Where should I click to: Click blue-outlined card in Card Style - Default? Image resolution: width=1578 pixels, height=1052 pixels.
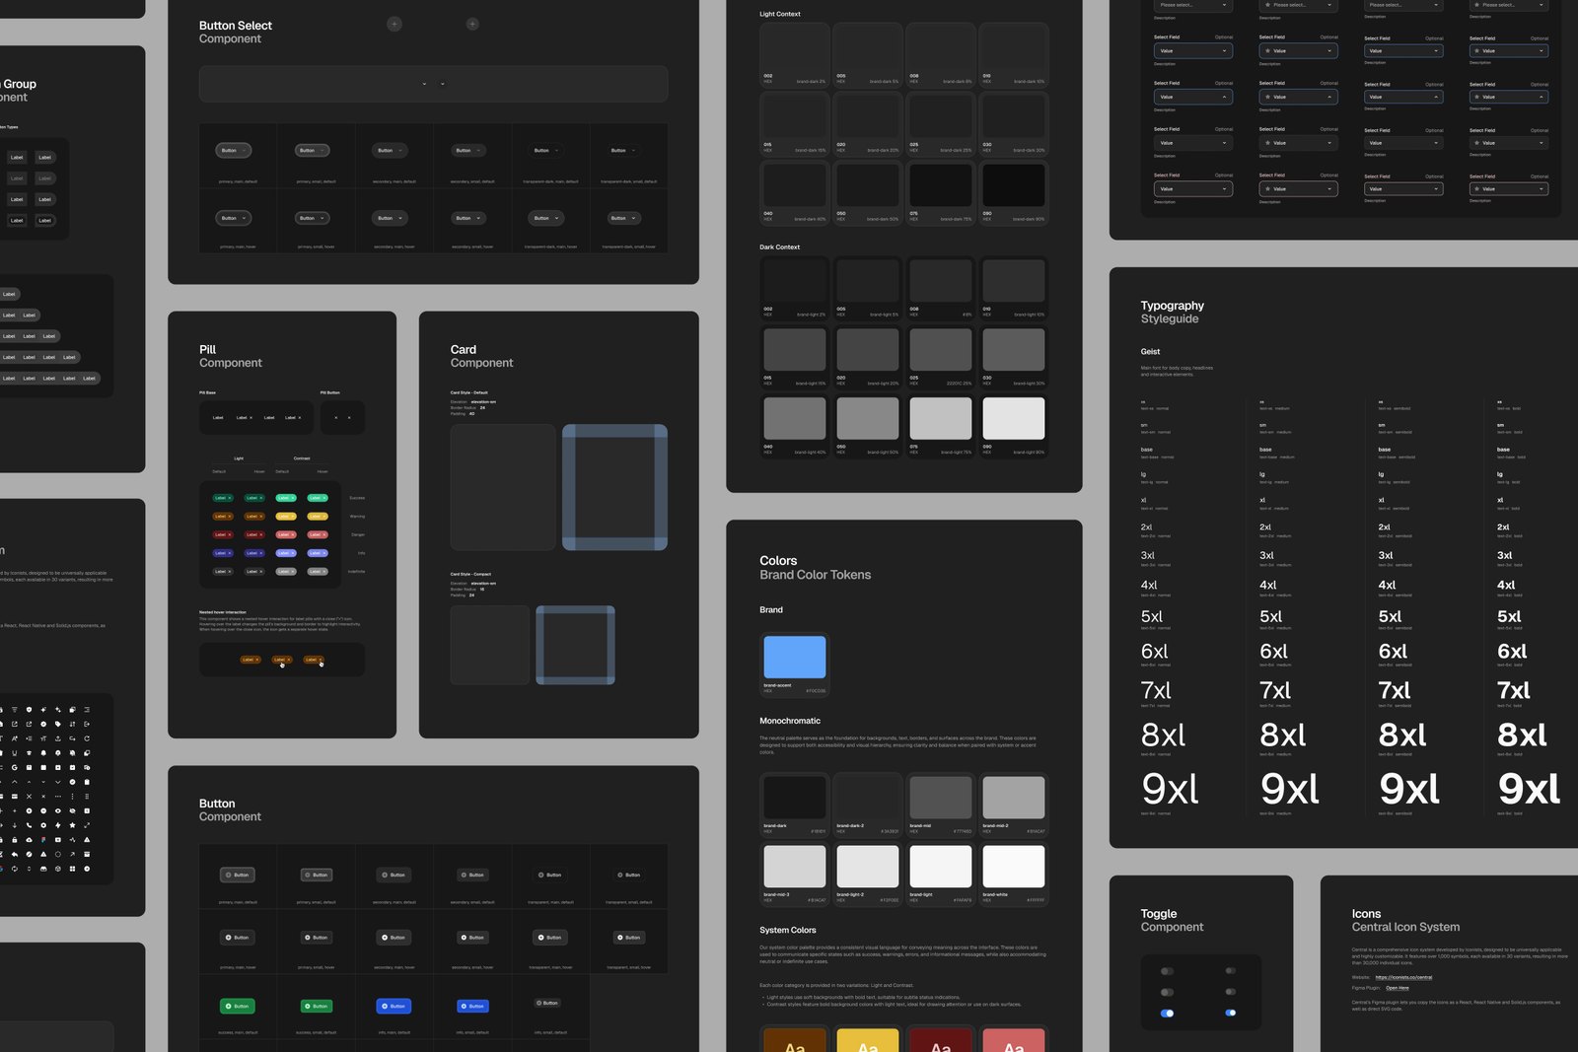614,487
